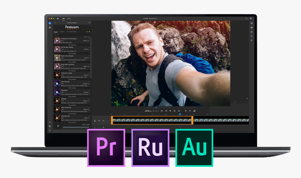The height and width of the screenshot is (178, 301).
Task: Go back using the FirstCom Music panel arrow
Action: [55, 23]
